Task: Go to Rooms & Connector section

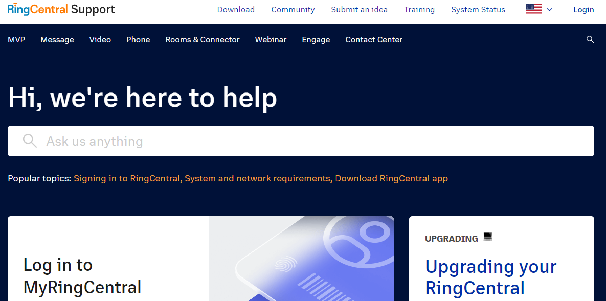Action: point(203,40)
